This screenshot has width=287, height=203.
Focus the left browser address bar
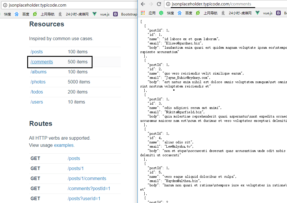point(70,5)
